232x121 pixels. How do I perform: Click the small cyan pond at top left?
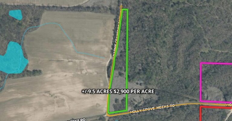click(16, 15)
